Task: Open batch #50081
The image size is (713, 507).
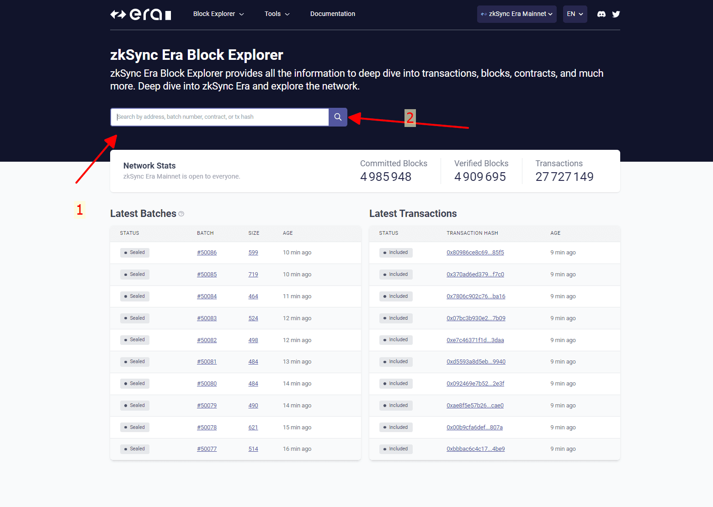Action: pyautogui.click(x=207, y=362)
